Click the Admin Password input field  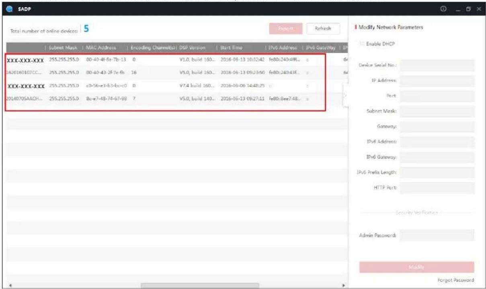[437, 235]
